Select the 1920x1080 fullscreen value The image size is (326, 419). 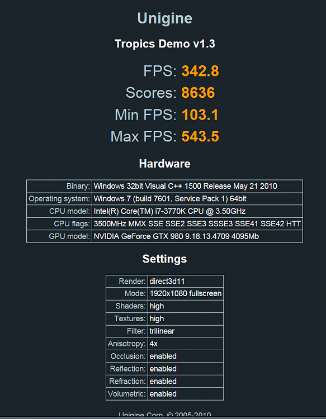coord(186,294)
